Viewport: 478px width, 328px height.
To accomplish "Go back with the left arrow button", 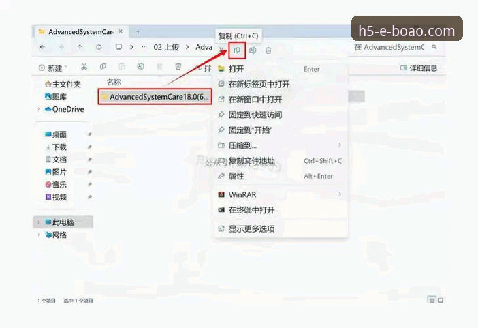I will [42, 47].
